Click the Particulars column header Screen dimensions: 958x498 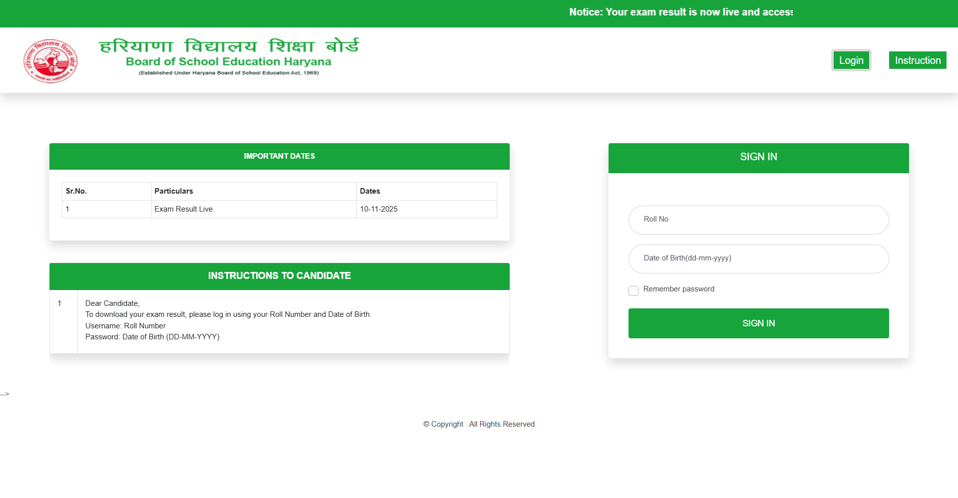click(x=174, y=191)
